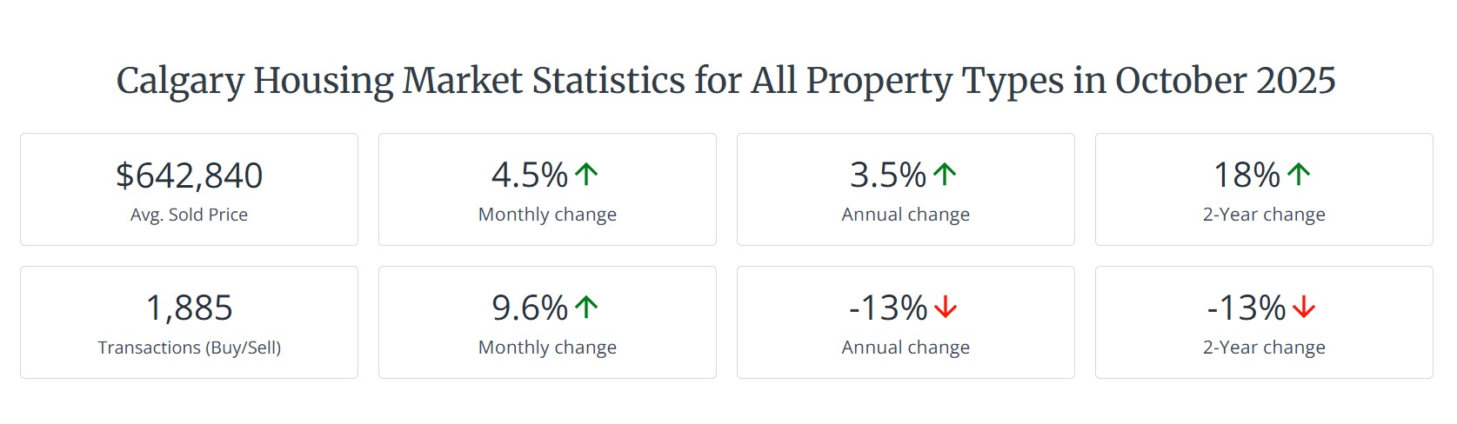Viewport: 1457px width, 424px height.
Task: Click red down arrow in transactions 2-Year change card
Action: pos(1304,308)
